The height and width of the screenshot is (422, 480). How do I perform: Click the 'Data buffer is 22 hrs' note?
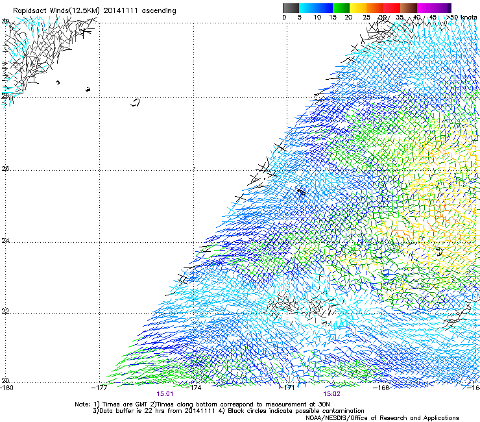(x=228, y=411)
